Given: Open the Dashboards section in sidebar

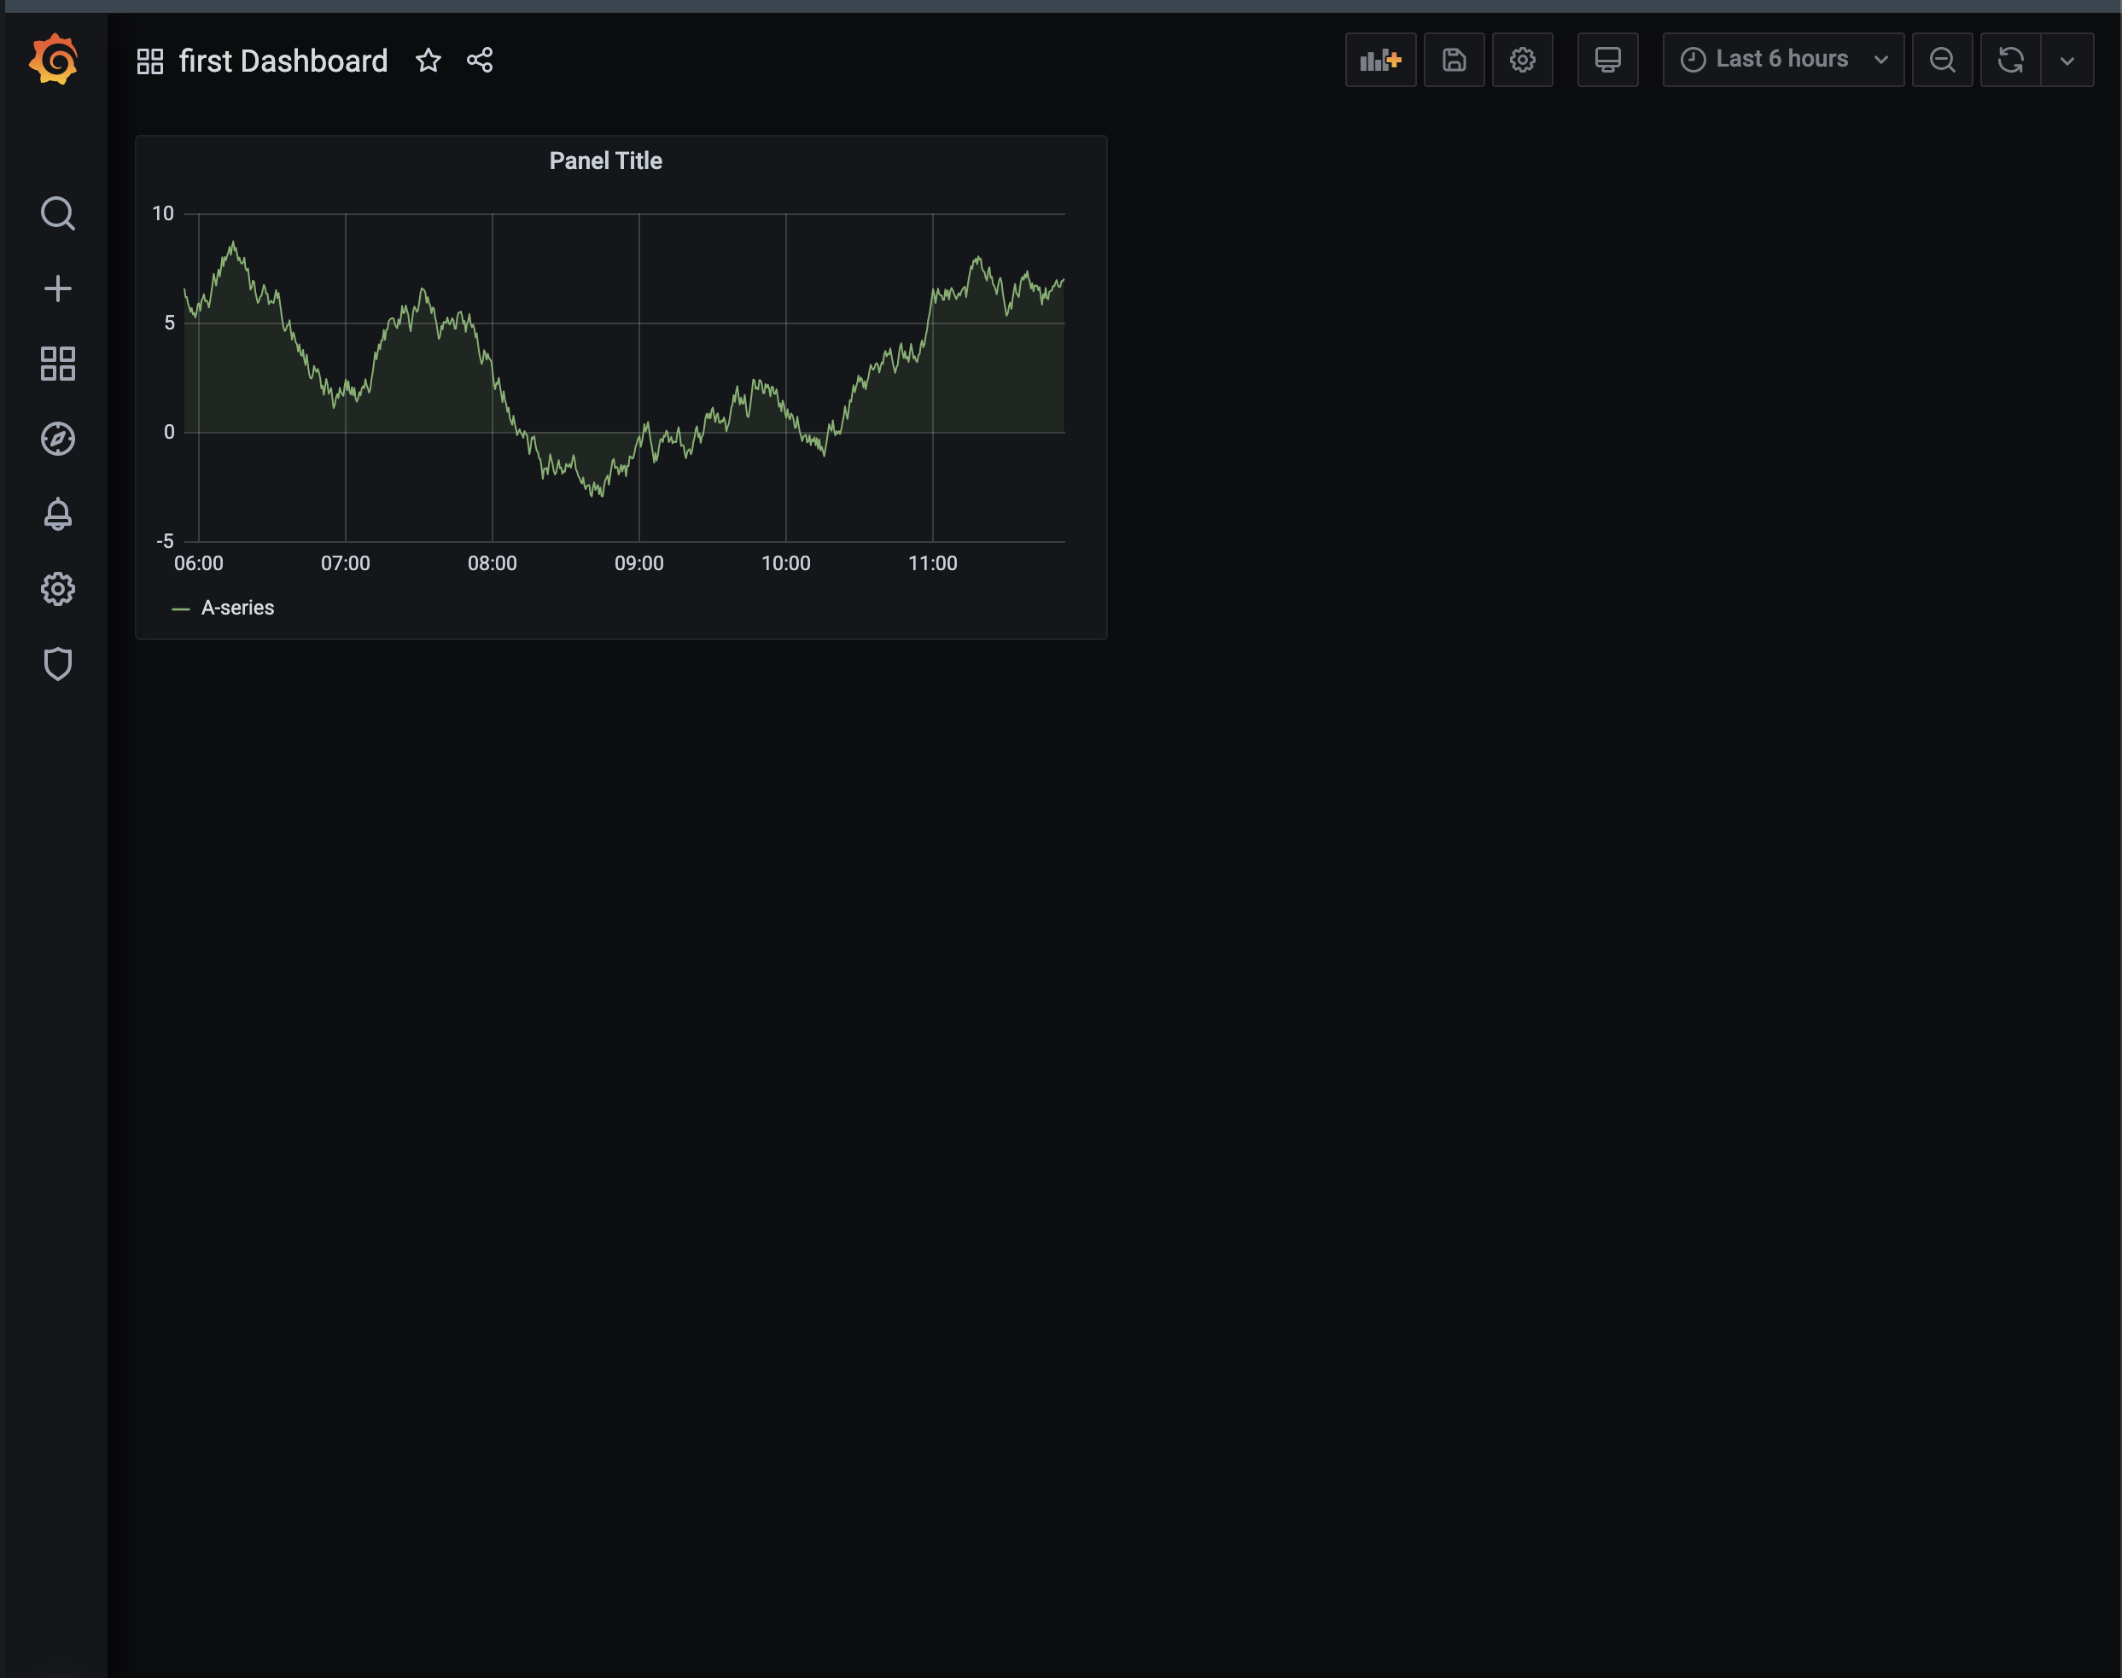Looking at the screenshot, I should pos(57,364).
